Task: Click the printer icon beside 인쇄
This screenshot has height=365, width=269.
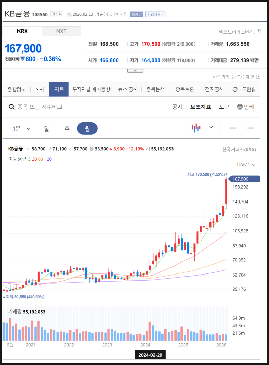Action: click(x=240, y=107)
